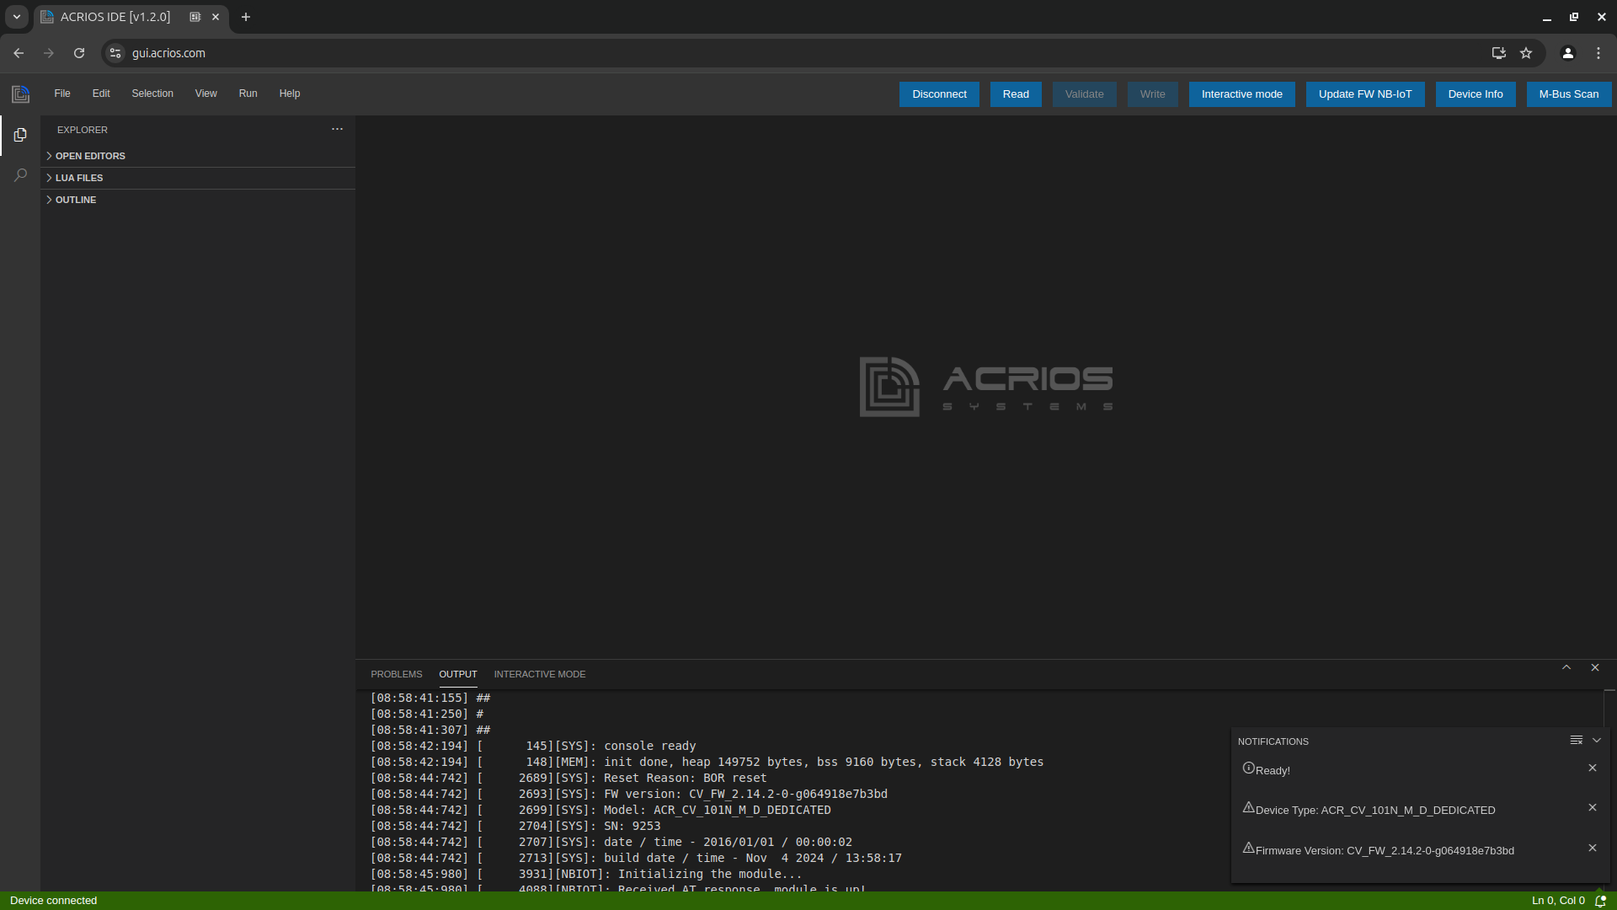
Task: Click the Device Info button
Action: pos(1476,94)
